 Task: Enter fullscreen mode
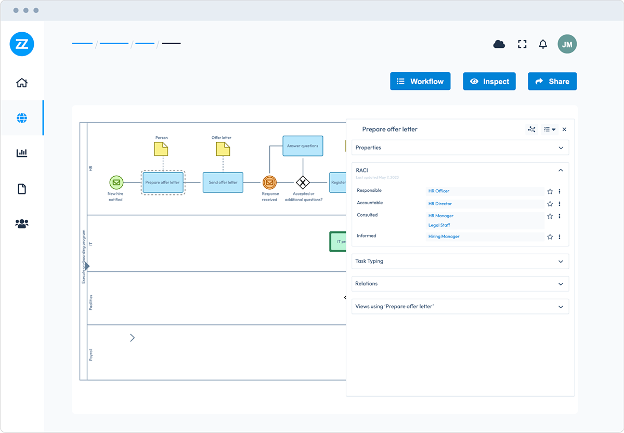(522, 44)
